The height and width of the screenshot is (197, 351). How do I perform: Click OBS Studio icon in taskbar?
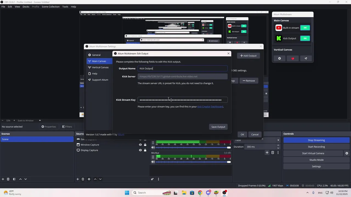tap(224, 193)
